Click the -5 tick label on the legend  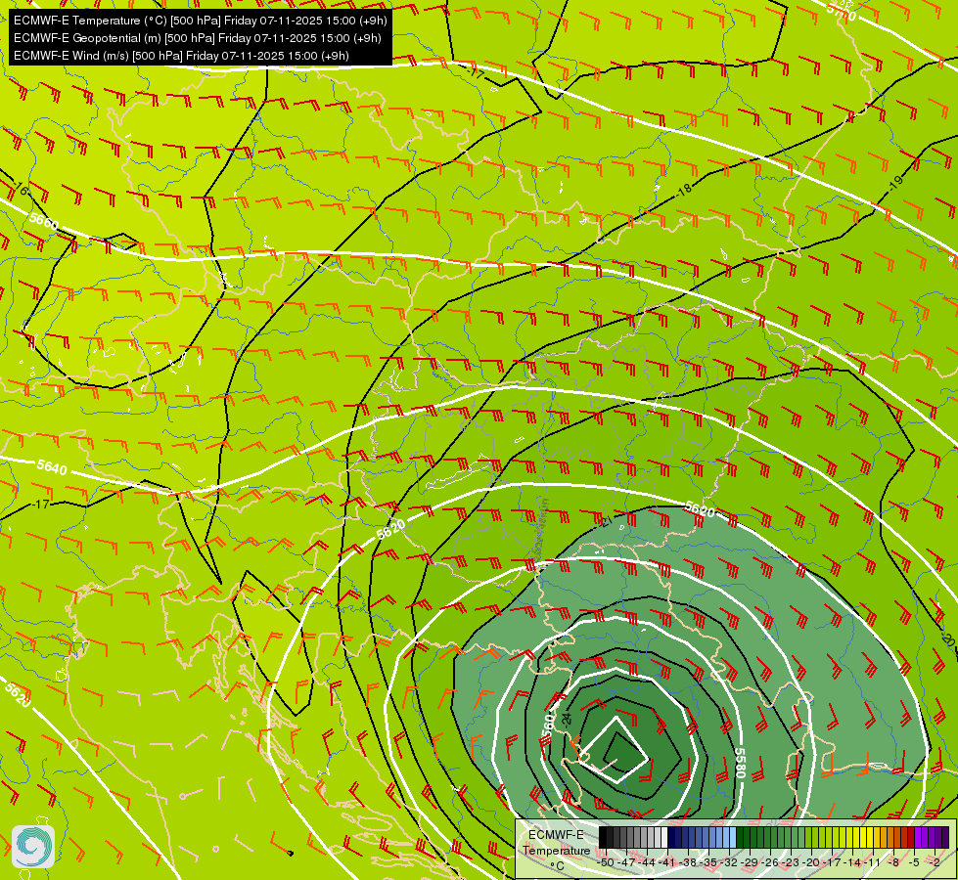(x=914, y=862)
